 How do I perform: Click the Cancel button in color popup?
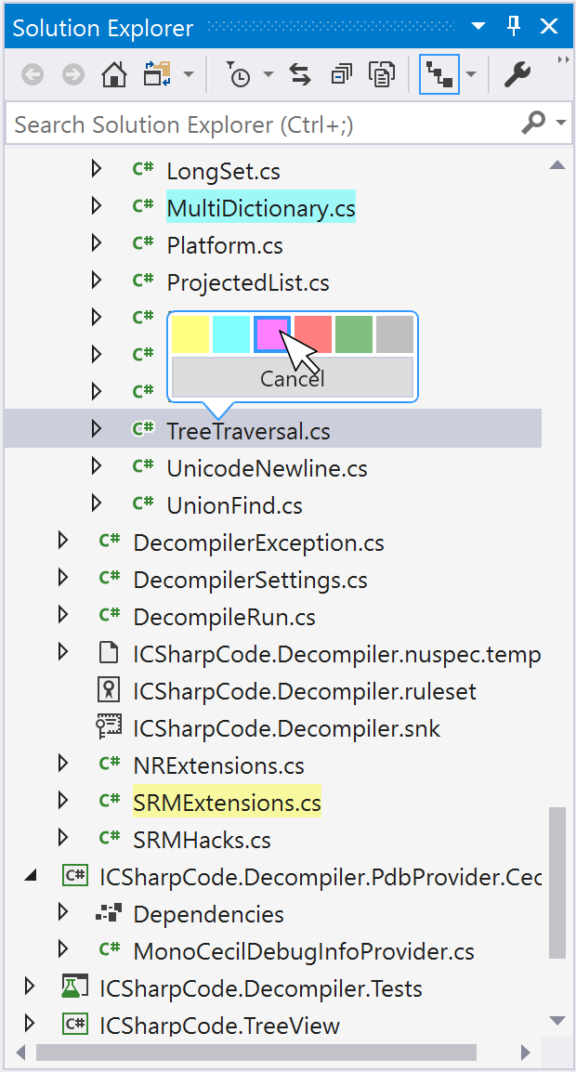click(292, 377)
